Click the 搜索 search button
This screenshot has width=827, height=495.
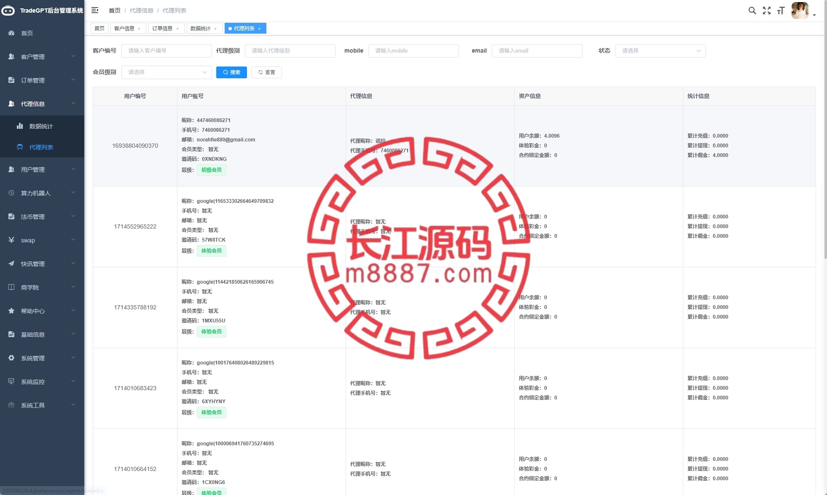tap(231, 72)
